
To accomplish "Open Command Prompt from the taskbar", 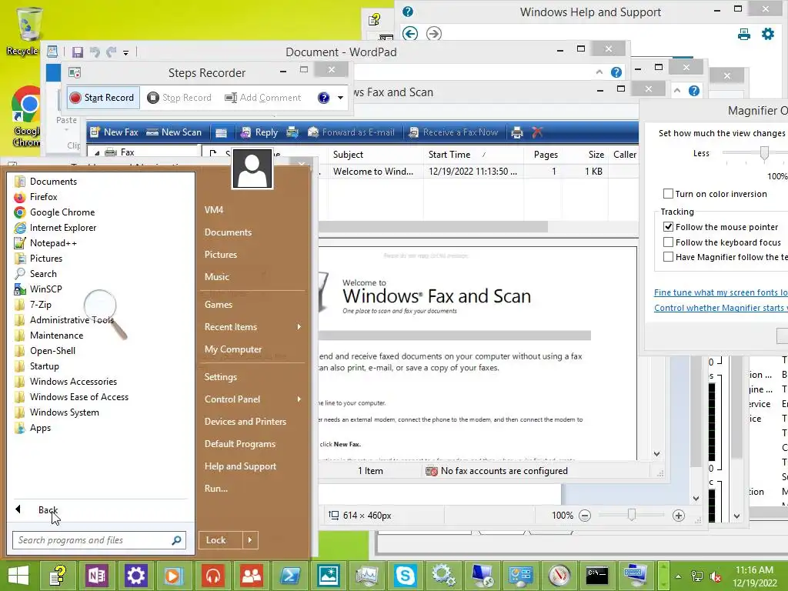I will 597,576.
